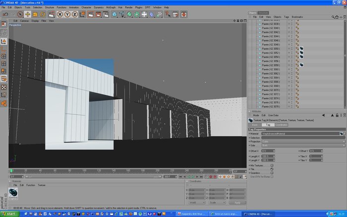Select the Move tool in toolbar
The height and width of the screenshot is (217, 347).
tap(28, 14)
